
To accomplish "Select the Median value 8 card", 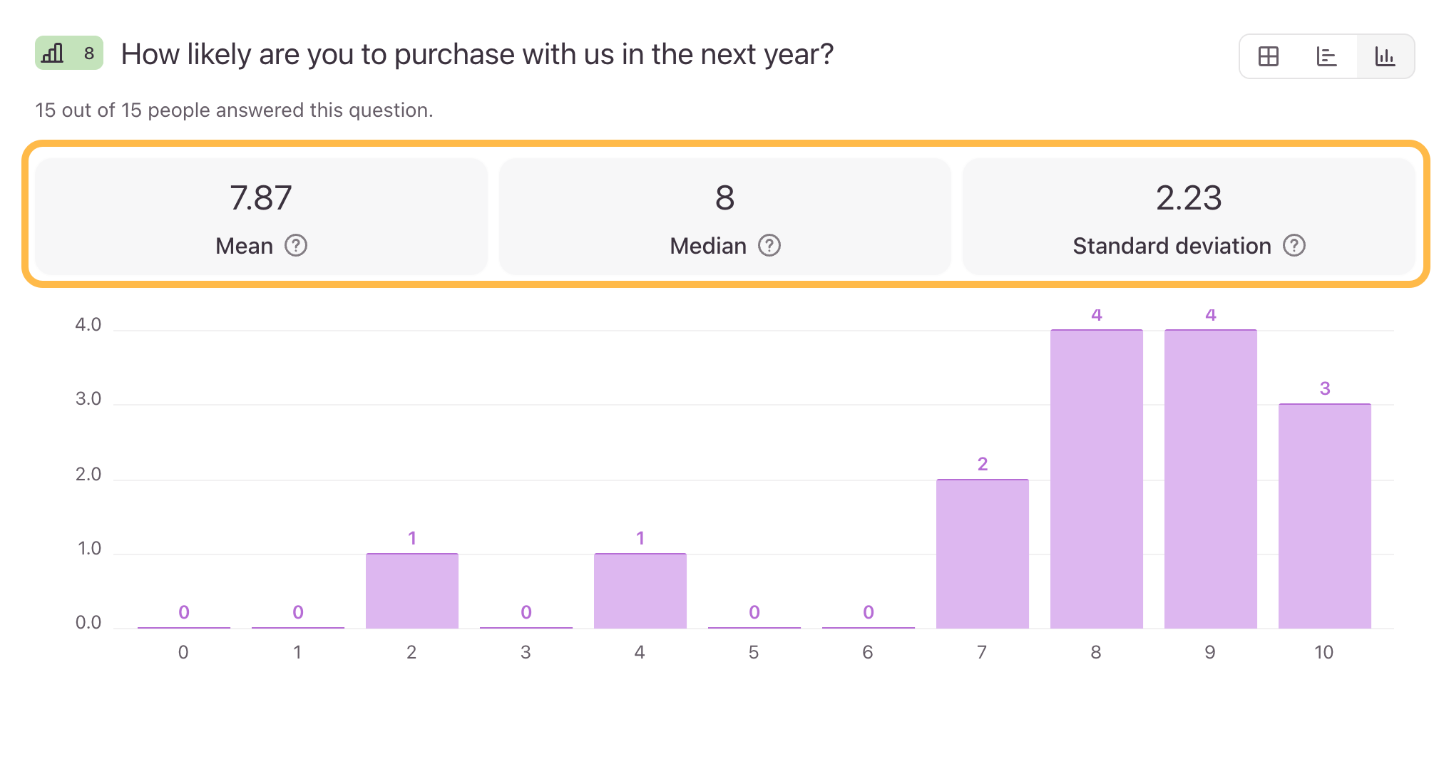I will (x=724, y=216).
